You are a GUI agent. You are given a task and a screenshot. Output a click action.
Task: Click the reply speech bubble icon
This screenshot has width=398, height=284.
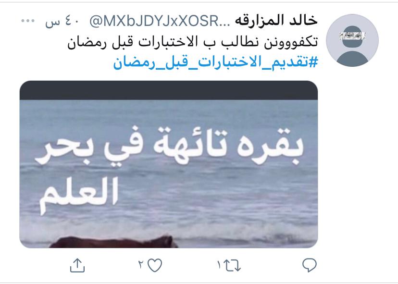[309, 265]
